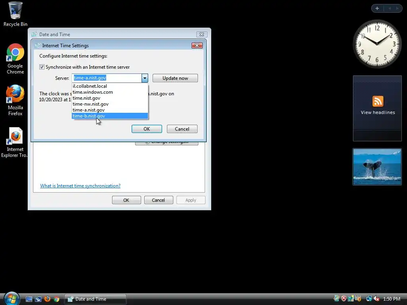Click the 1:50 PM taskbar clock
407x305 pixels.
click(391, 299)
